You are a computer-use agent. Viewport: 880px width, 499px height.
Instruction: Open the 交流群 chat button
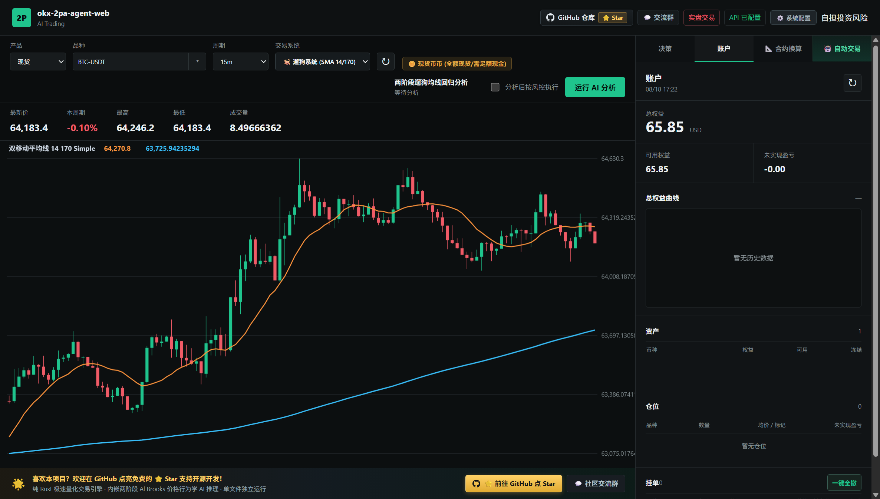[658, 18]
